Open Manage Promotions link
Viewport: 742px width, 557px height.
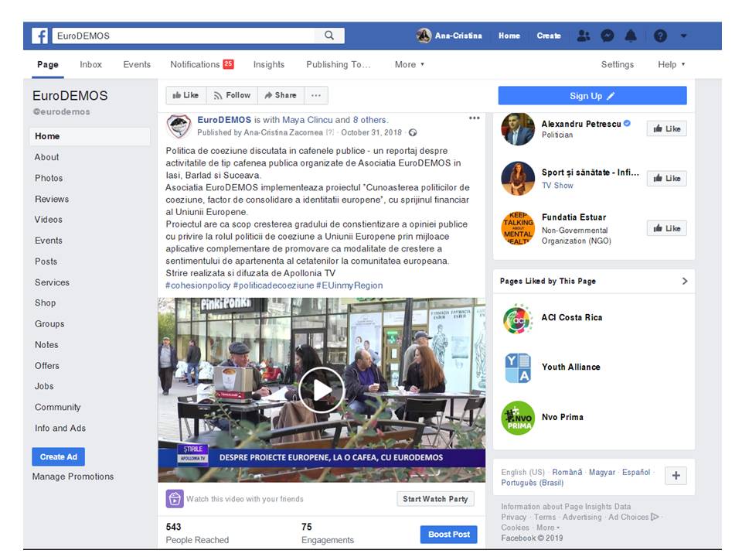click(73, 477)
